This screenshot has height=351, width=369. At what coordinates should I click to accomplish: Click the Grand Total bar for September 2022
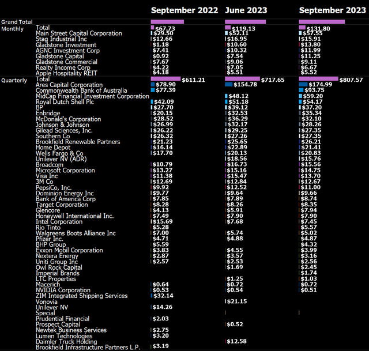pos(167,22)
